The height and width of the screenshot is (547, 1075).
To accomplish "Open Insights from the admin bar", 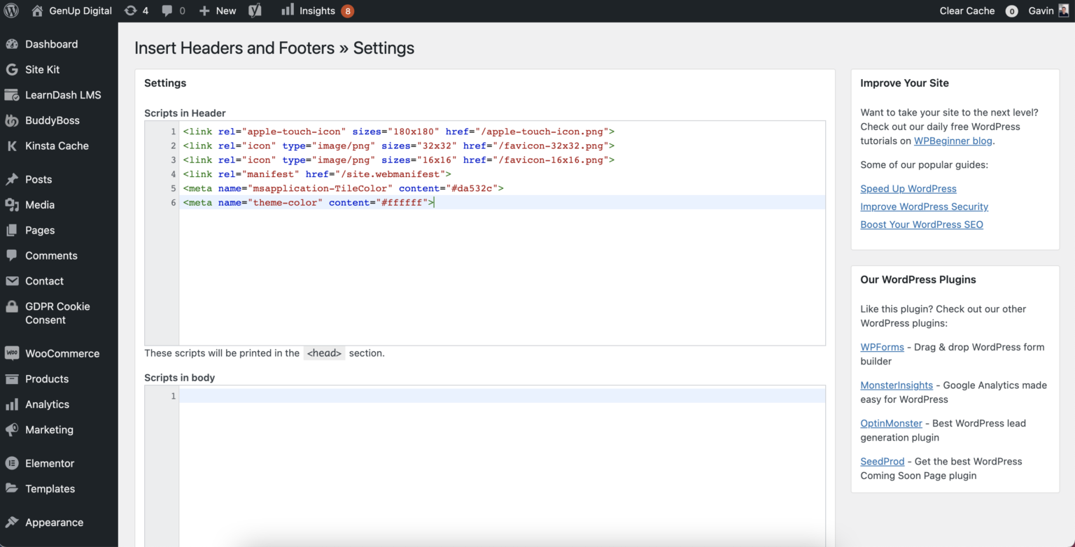I will [x=316, y=10].
